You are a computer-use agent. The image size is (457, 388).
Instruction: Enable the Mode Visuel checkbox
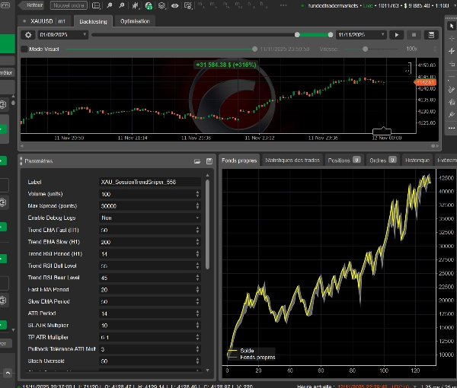click(24, 49)
